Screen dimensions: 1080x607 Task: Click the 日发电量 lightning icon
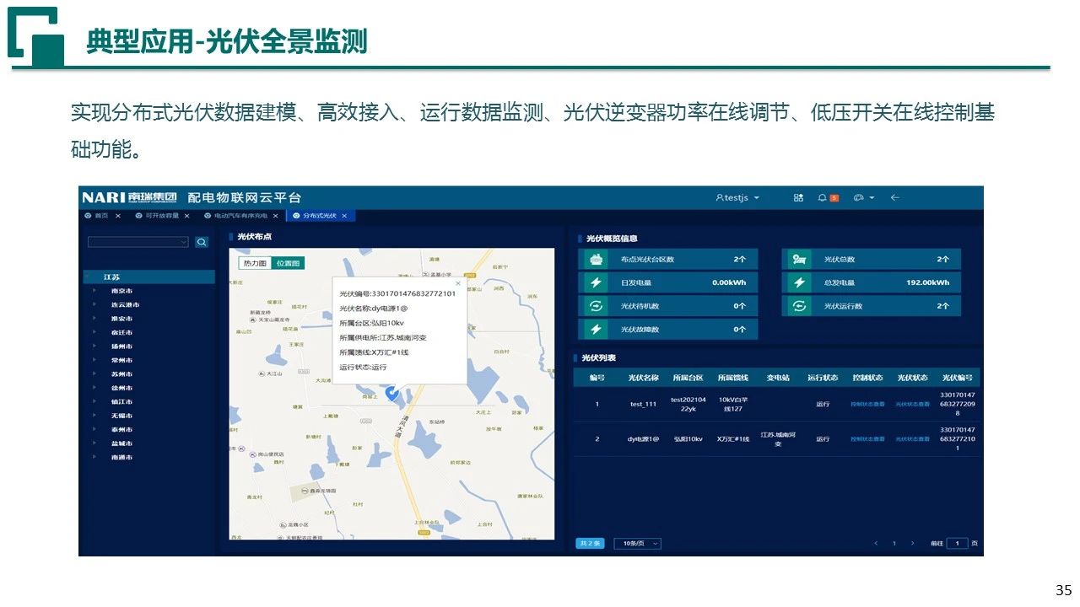(x=595, y=282)
